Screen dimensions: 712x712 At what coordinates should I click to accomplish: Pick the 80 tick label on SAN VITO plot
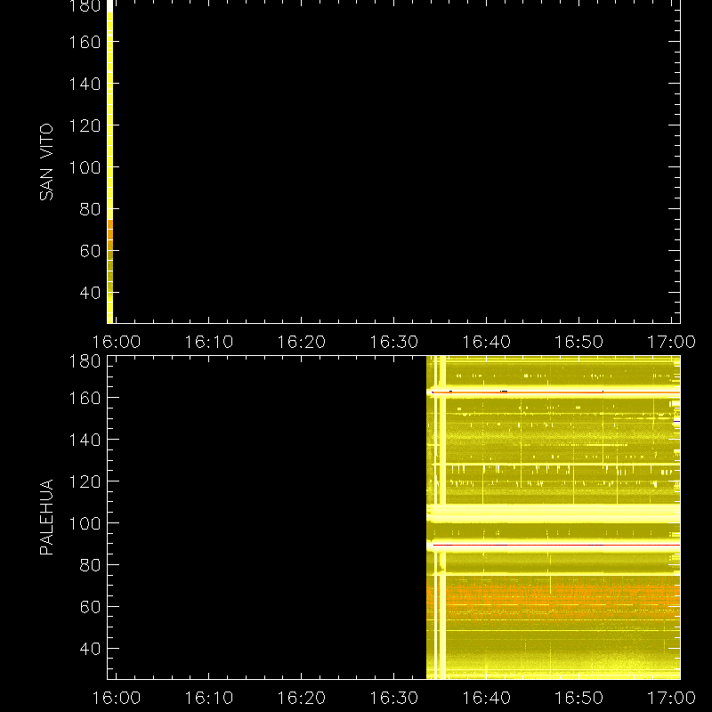click(90, 209)
